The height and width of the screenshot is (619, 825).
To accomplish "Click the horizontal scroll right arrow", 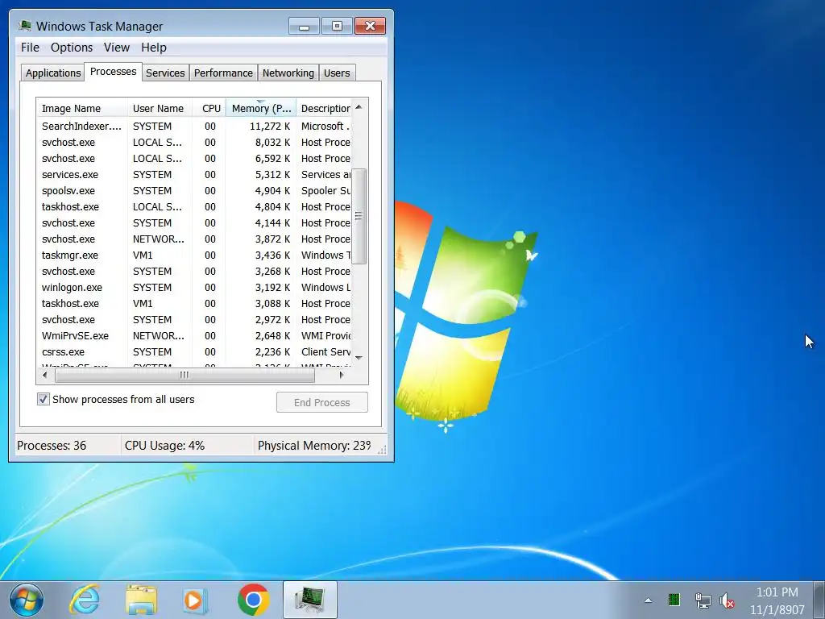I will point(342,376).
